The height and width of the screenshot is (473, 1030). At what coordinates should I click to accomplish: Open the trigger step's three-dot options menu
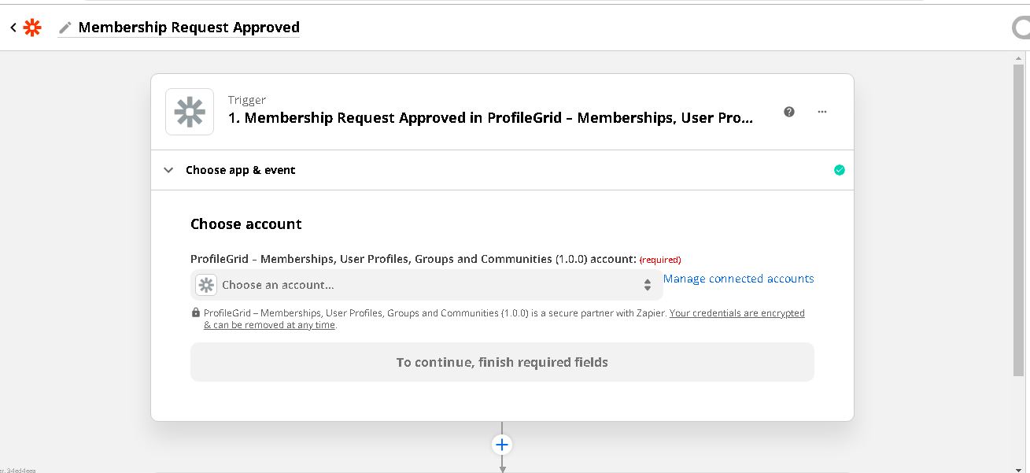(x=822, y=112)
